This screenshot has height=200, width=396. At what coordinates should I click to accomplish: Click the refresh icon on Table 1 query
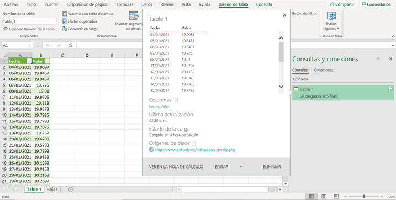pos(390,89)
